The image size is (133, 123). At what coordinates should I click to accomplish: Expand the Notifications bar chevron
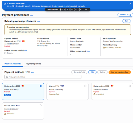86,10
